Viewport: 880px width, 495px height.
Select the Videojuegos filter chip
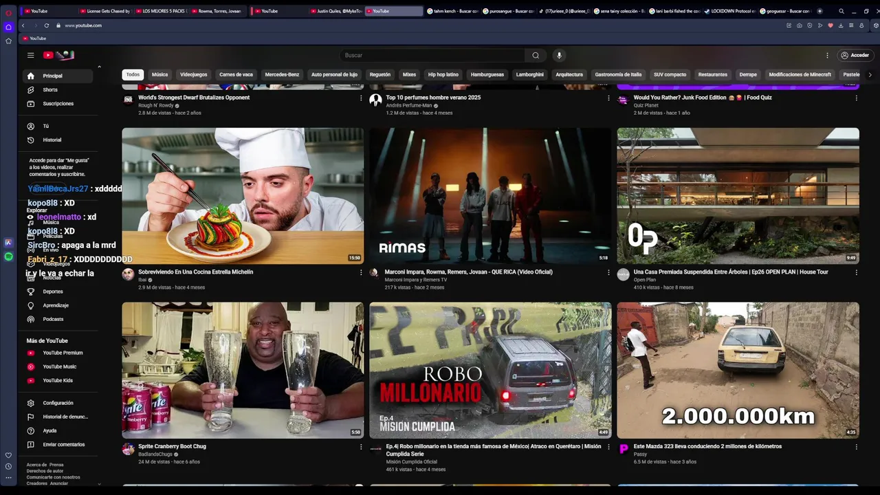193,74
